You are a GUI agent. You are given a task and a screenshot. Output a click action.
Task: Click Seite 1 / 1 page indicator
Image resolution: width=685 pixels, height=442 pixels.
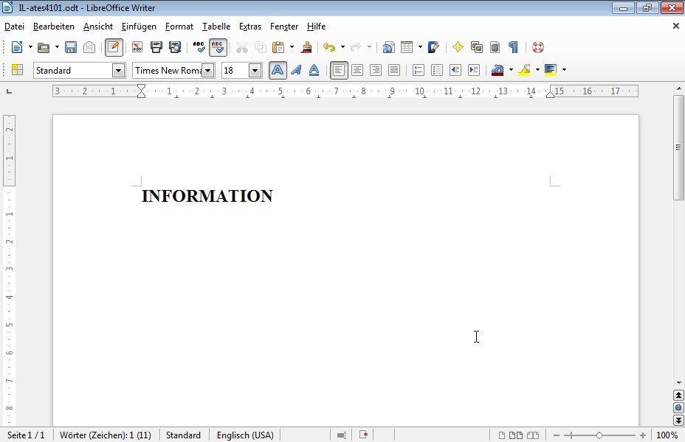(27, 435)
